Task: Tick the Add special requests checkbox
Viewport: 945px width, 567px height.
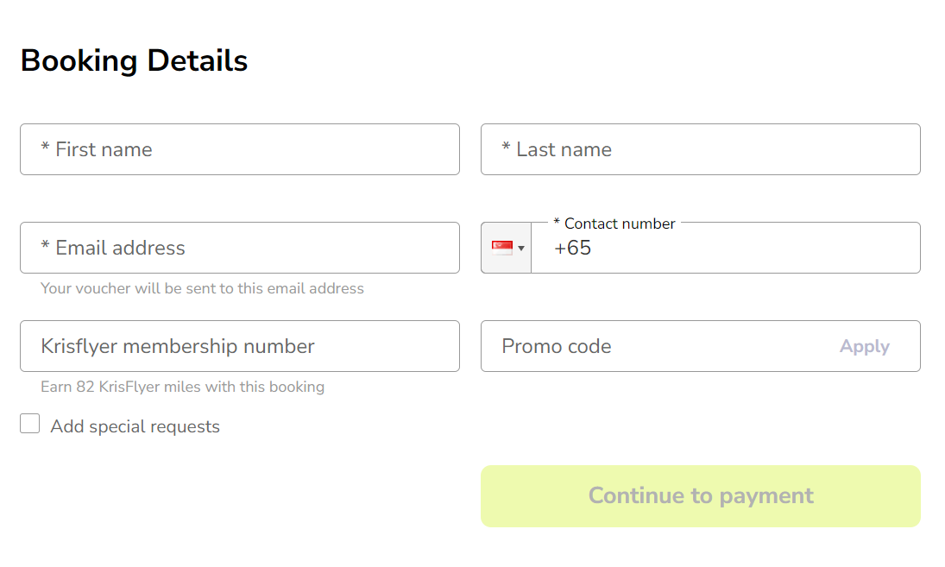Action: 29,424
